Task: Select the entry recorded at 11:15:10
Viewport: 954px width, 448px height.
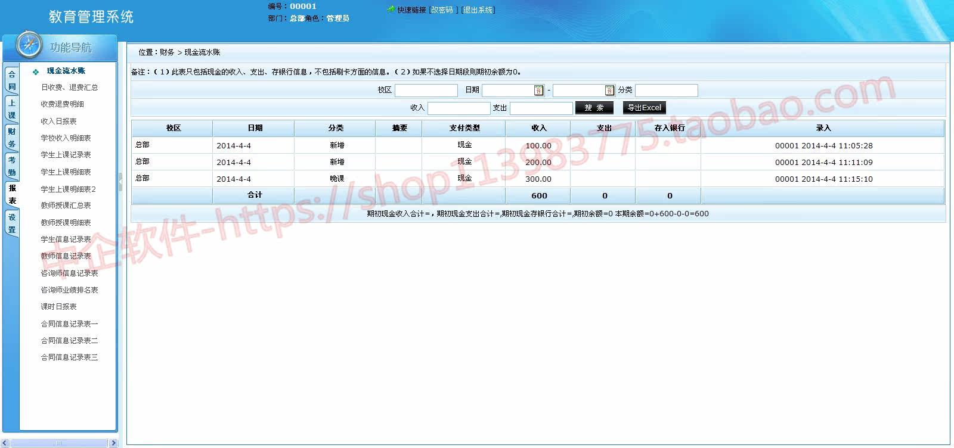Action: coord(823,179)
